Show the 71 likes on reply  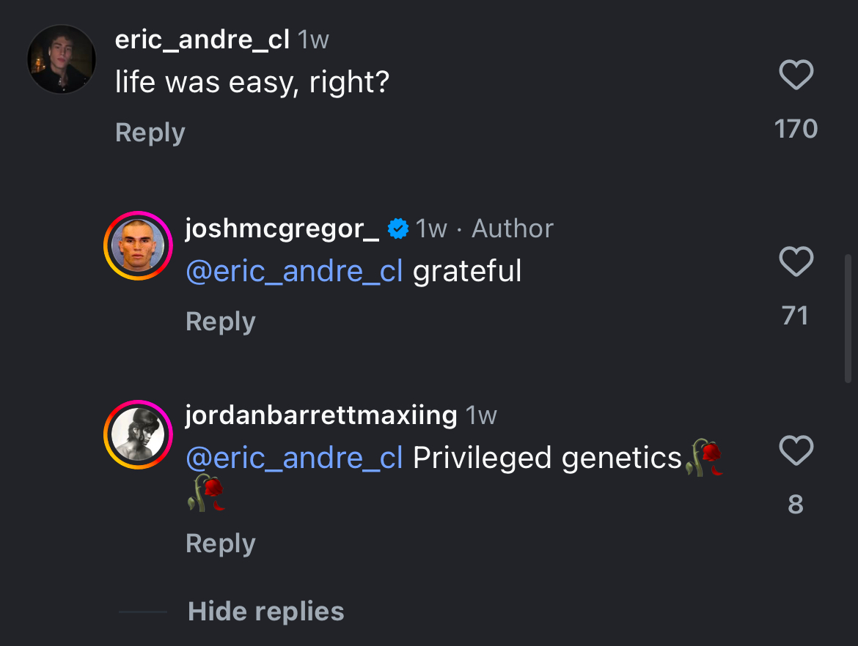pyautogui.click(x=796, y=316)
